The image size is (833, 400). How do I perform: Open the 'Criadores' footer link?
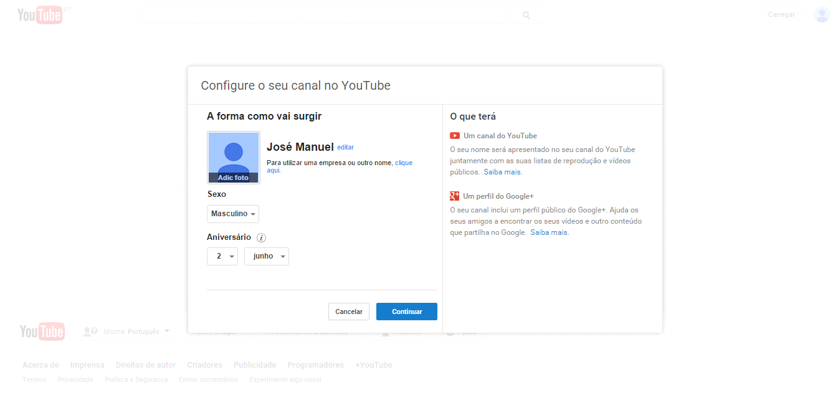pyautogui.click(x=204, y=365)
